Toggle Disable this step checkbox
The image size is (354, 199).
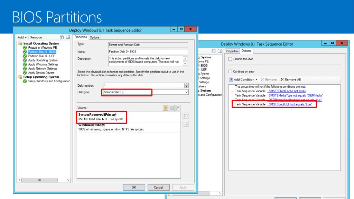pos(230,59)
